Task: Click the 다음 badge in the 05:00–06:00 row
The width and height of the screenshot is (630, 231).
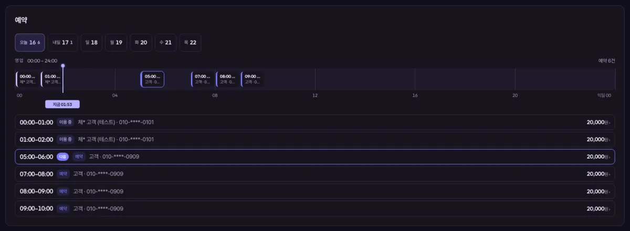Action: click(x=63, y=156)
